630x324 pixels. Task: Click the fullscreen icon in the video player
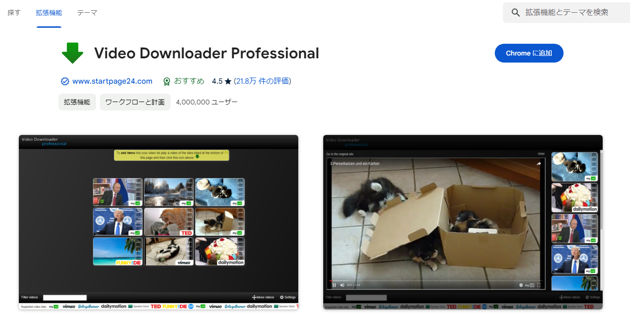tap(540, 285)
